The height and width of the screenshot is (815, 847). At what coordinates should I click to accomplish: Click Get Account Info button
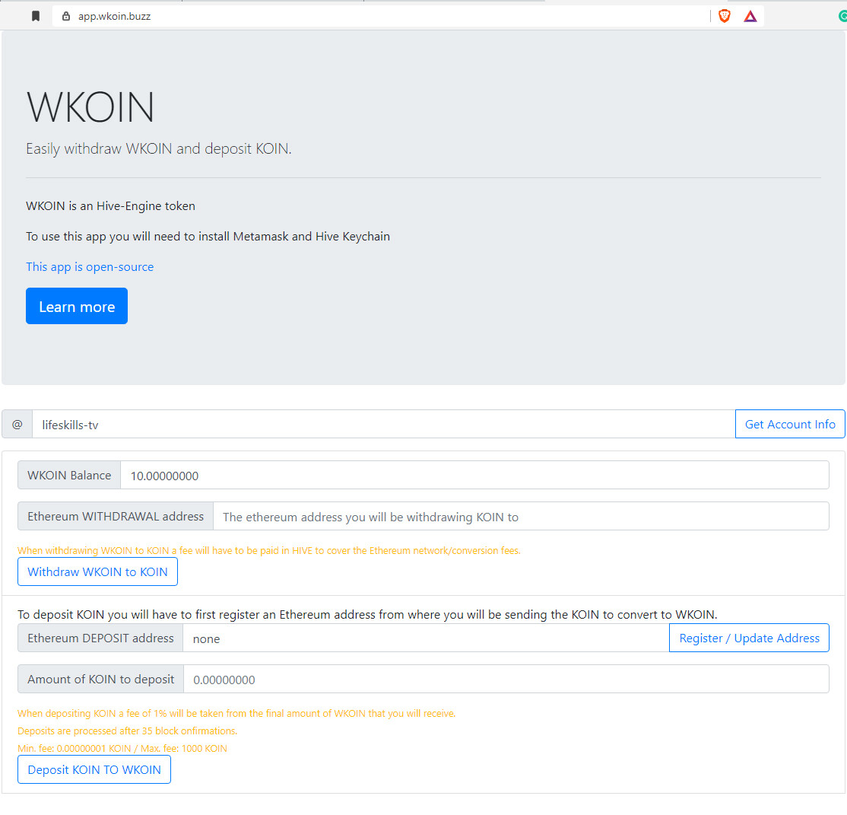coord(790,425)
